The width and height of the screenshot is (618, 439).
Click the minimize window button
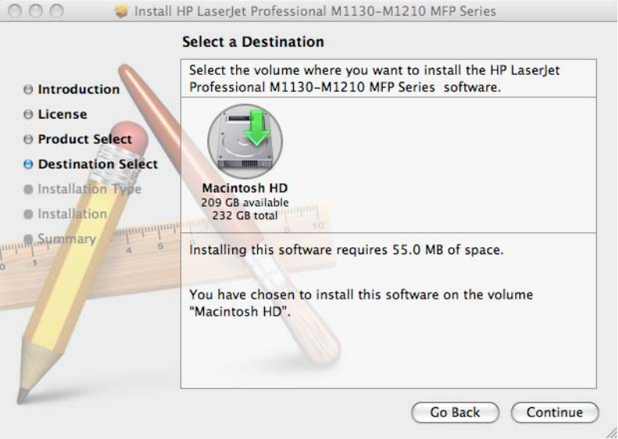36,11
